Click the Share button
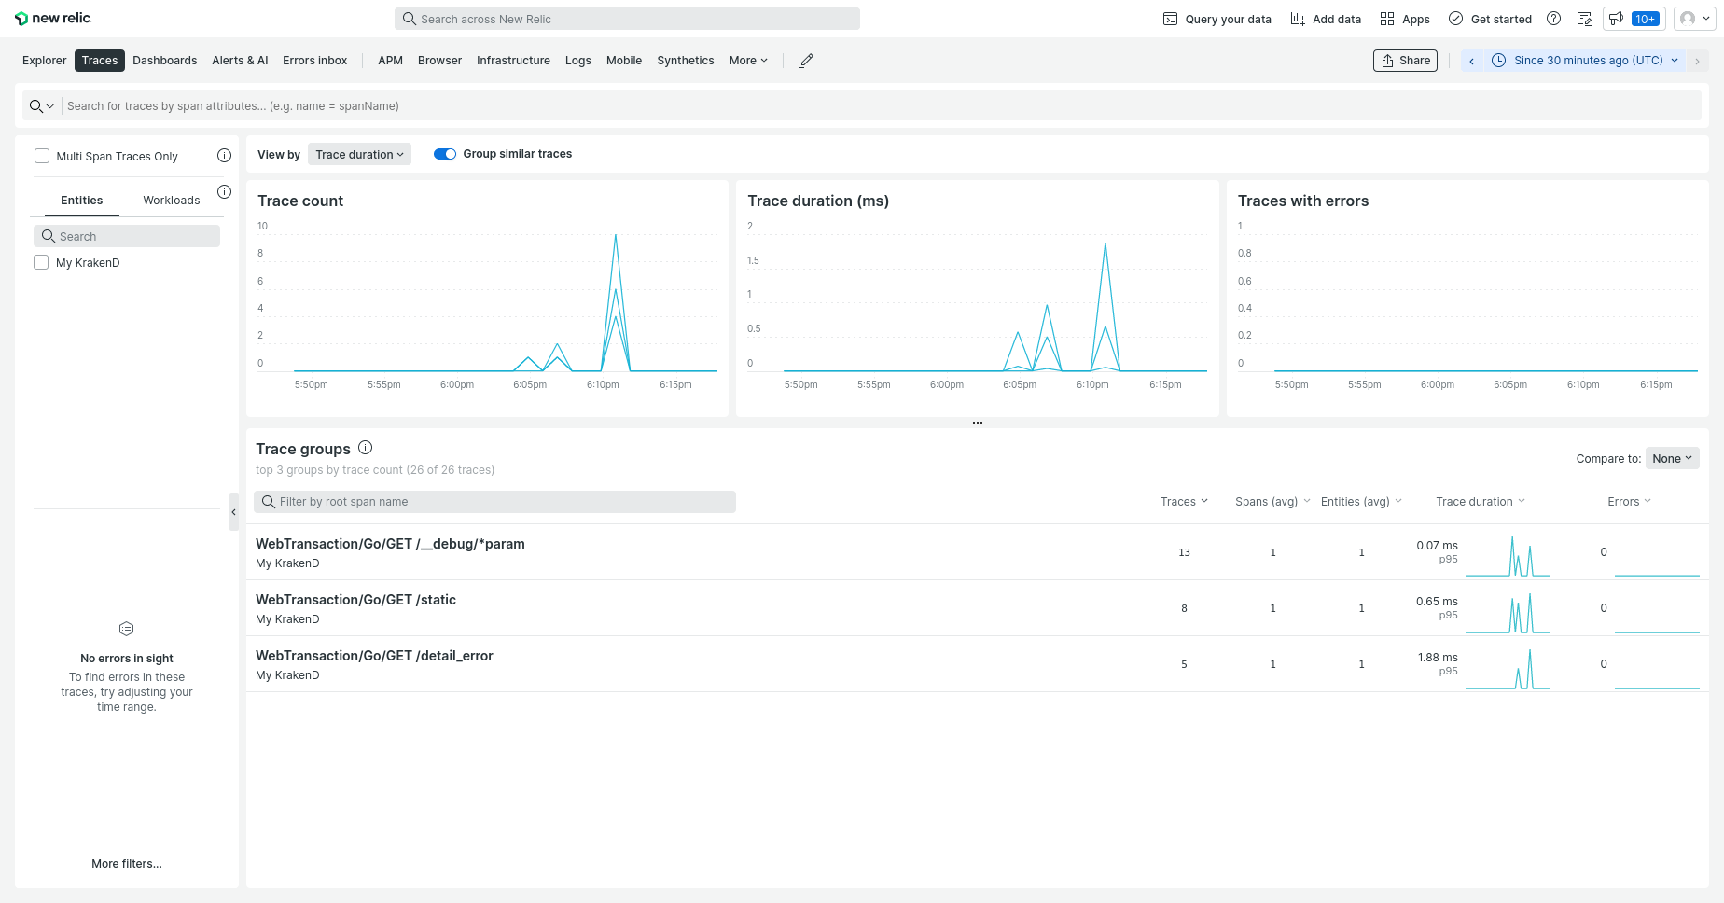Viewport: 1724px width, 903px height. pyautogui.click(x=1405, y=61)
